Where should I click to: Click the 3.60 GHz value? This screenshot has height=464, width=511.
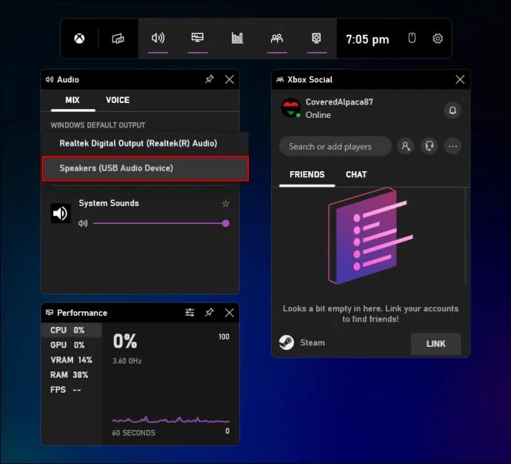pyautogui.click(x=127, y=361)
